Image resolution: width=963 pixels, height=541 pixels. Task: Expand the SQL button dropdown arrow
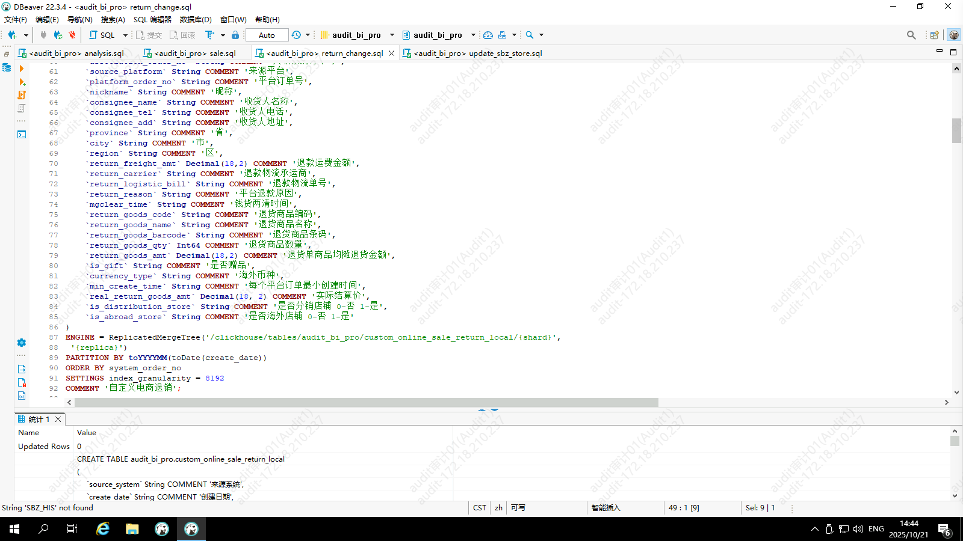pyautogui.click(x=125, y=35)
